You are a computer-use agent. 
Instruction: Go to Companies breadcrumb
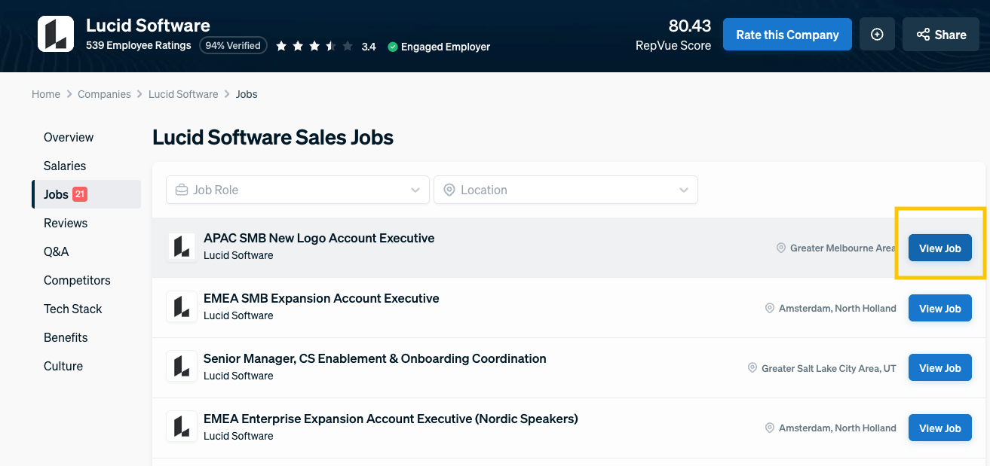104,94
